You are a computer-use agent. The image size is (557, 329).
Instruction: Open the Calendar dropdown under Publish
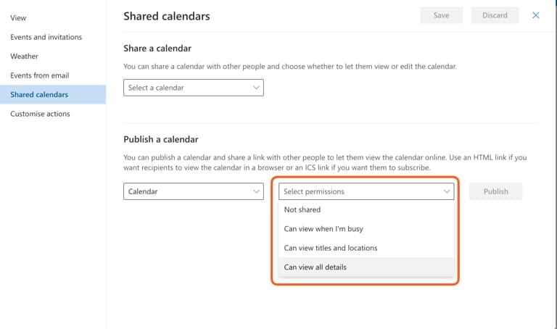point(193,191)
